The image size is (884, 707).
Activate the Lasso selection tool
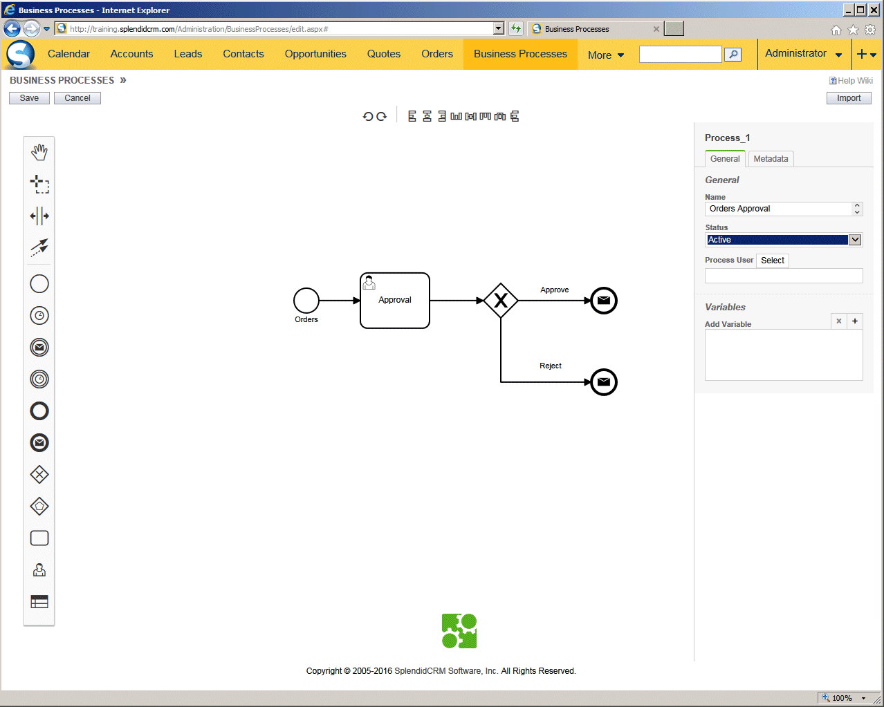(39, 184)
